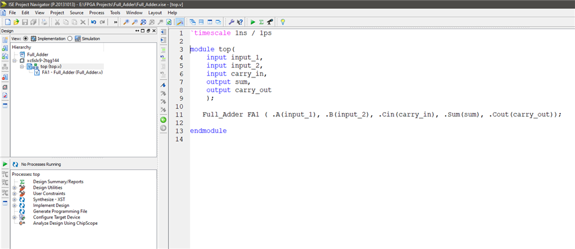Select the Implementation view radio button

click(25, 38)
